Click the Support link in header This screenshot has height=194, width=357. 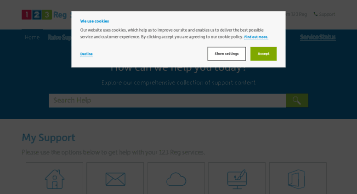[327, 14]
